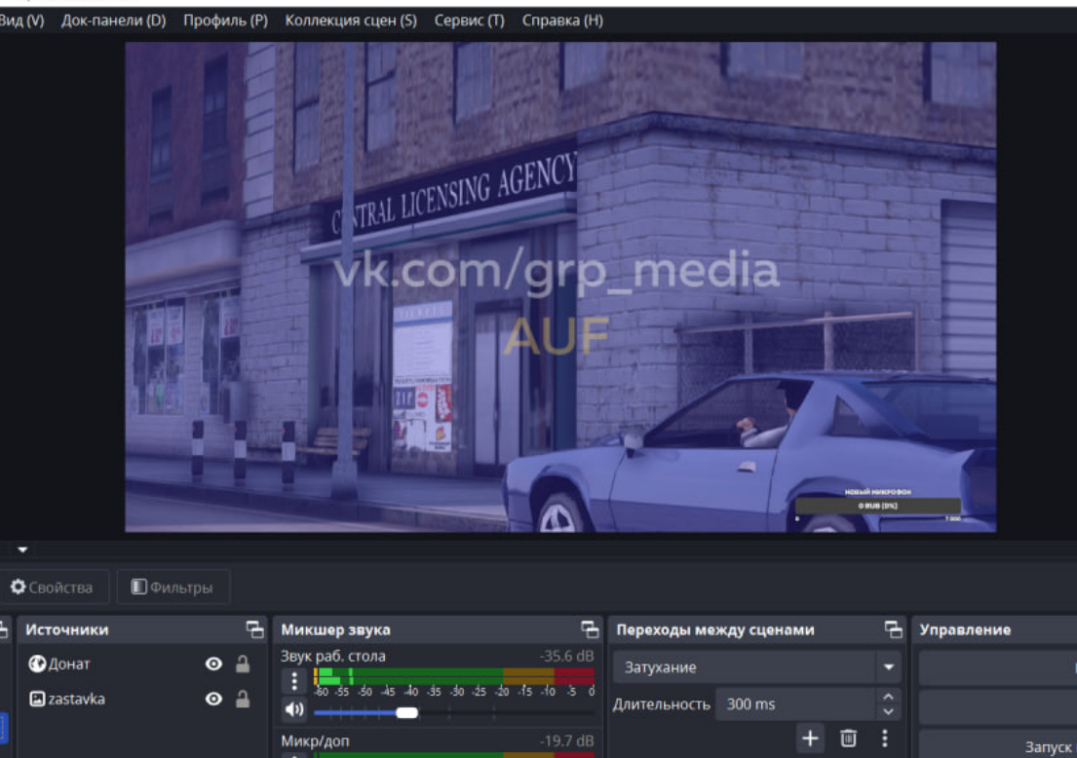The width and height of the screenshot is (1077, 758).
Task: Open transition properties three-dot menu
Action: pos(885,739)
